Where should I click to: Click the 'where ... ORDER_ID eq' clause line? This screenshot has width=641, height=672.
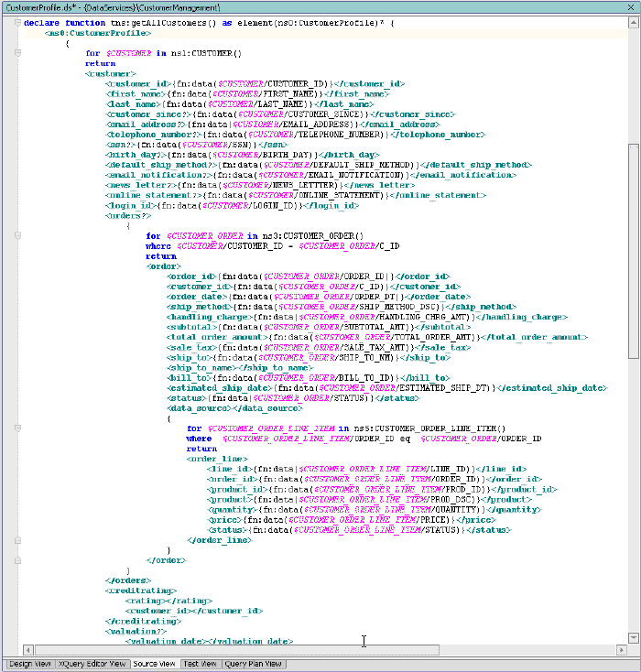(x=364, y=439)
